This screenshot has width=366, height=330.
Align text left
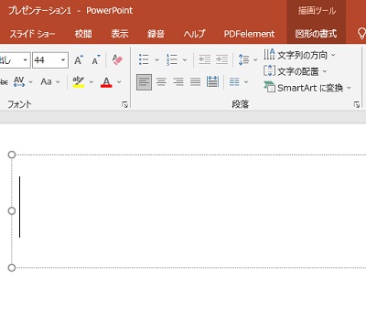point(144,82)
